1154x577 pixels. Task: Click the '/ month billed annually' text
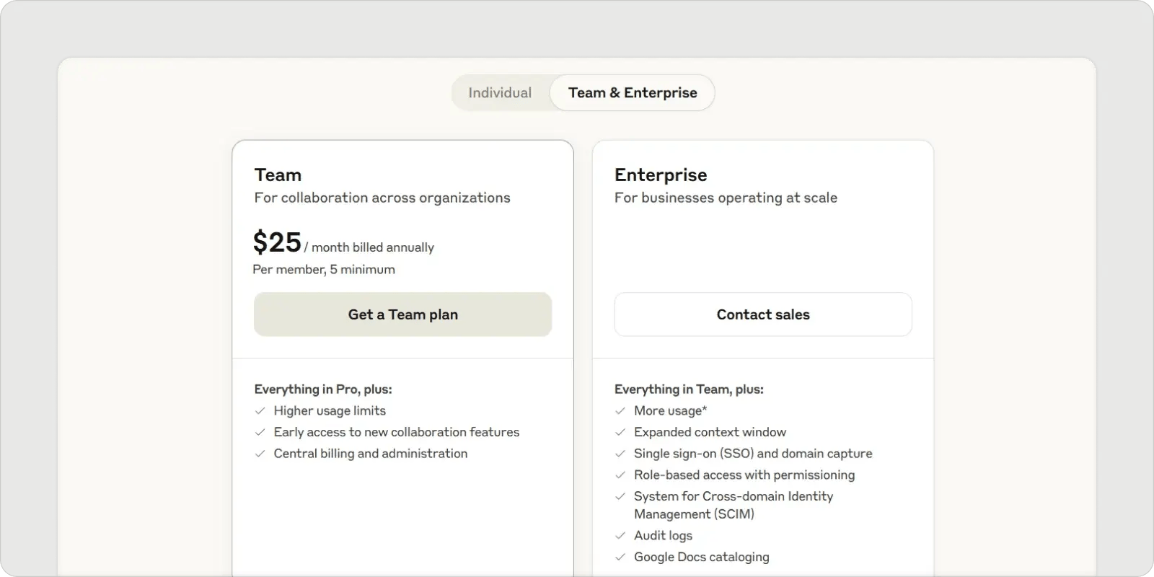coord(369,247)
